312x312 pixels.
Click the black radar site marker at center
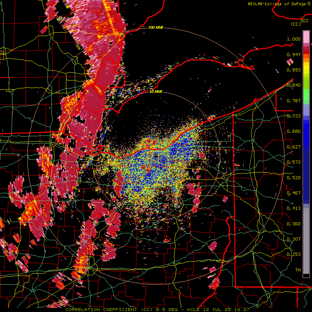tap(156, 157)
